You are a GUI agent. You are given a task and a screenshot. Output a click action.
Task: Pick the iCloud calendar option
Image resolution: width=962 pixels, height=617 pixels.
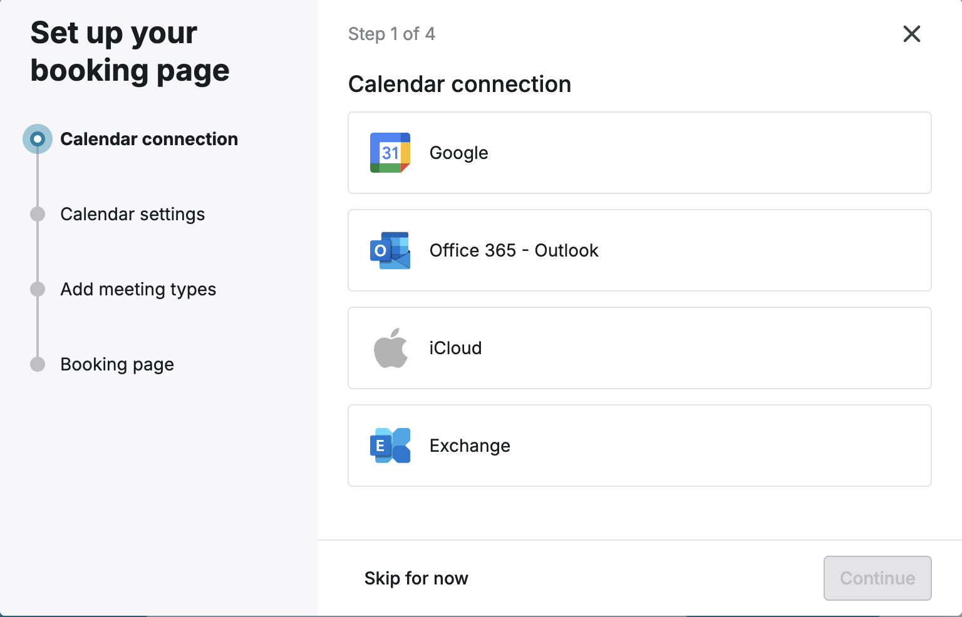639,348
